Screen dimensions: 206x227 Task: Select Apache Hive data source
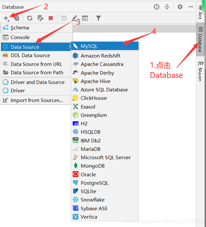105,81
